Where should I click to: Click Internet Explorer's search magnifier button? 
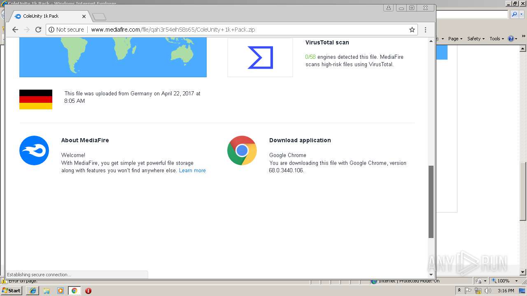(514, 14)
